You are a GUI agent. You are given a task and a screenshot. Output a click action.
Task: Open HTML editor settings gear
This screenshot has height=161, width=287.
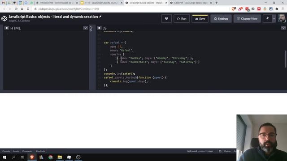click(7, 28)
